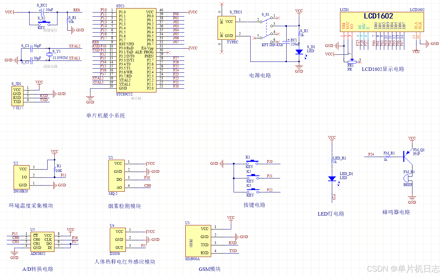Click the '人体热释电红外感应模块' section title
Screen dimensions: 441x276
coord(125,262)
